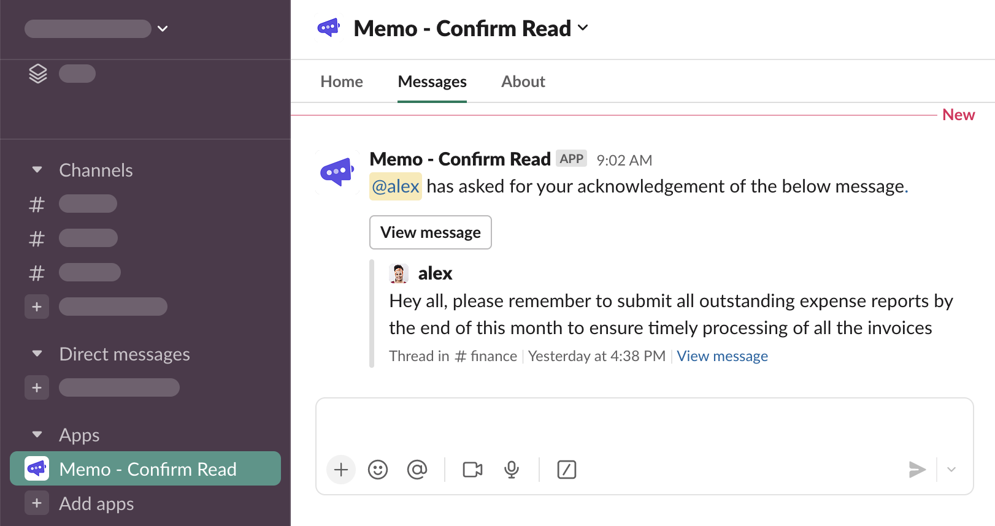Click the slash shortcuts icon in composer
Screen dimensions: 995x526
coord(566,470)
